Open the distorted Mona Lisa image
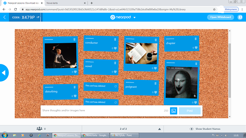Image resolution: width=246 pixels, height=138 pixels. point(182,82)
